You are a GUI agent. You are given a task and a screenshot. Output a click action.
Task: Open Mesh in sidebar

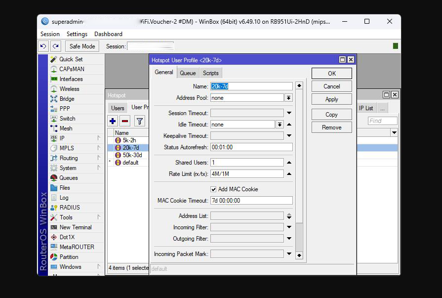click(x=76, y=128)
